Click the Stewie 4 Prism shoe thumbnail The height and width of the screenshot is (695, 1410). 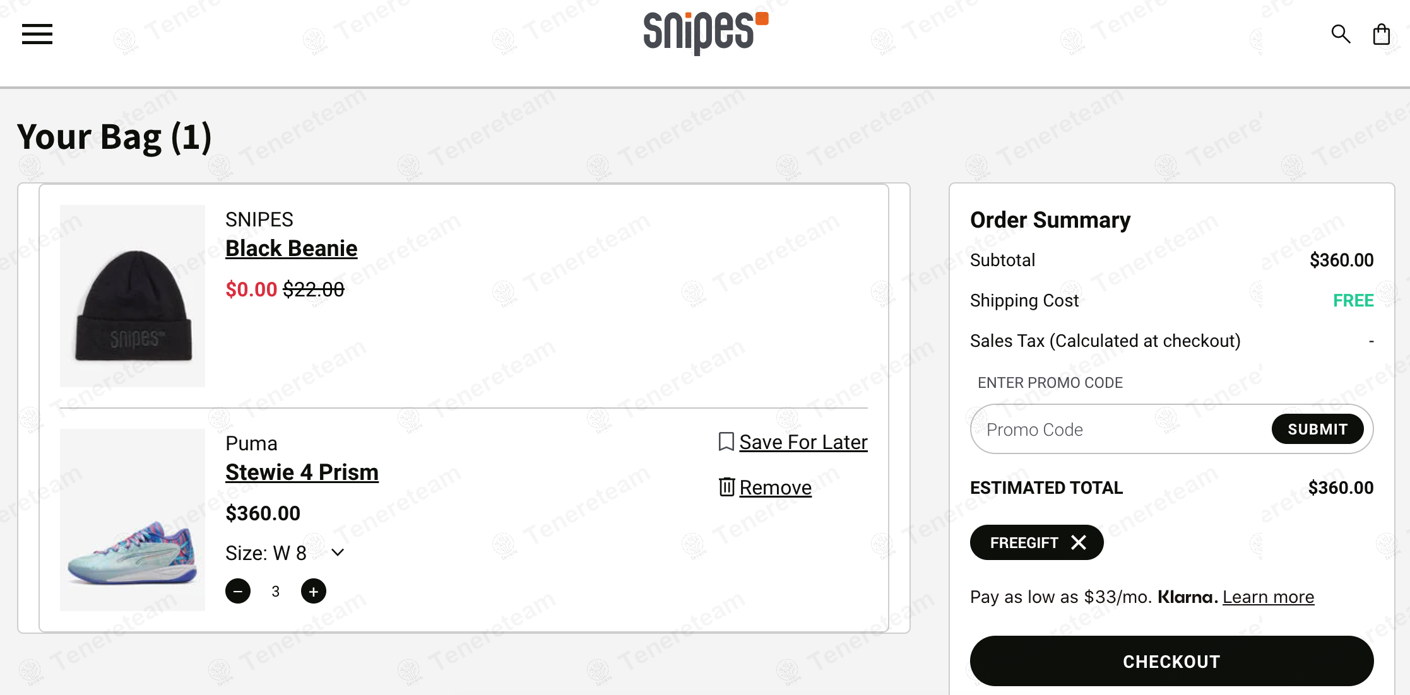click(x=133, y=520)
